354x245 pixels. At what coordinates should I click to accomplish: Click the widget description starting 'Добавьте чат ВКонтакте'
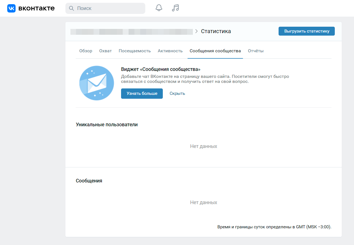(205, 79)
